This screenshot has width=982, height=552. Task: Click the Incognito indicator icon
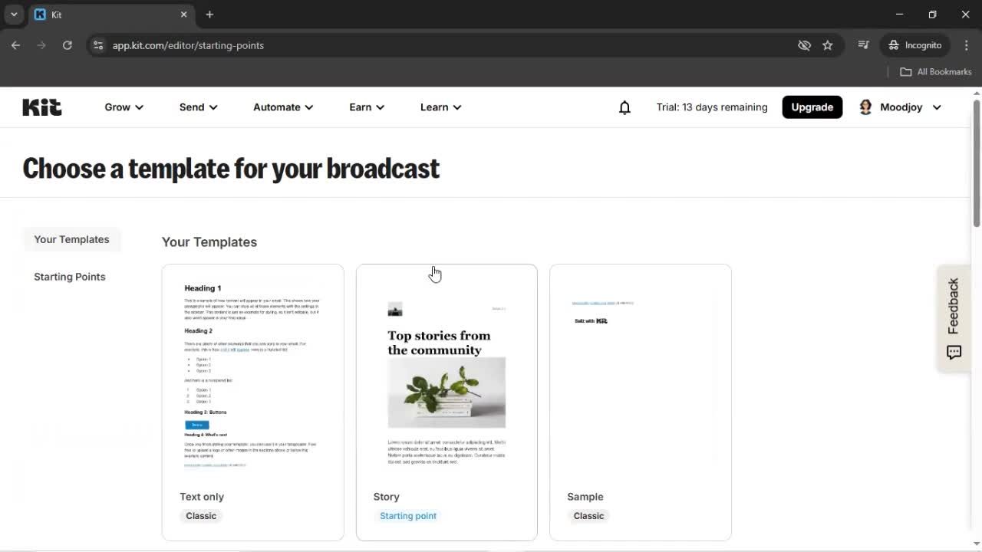coord(892,45)
